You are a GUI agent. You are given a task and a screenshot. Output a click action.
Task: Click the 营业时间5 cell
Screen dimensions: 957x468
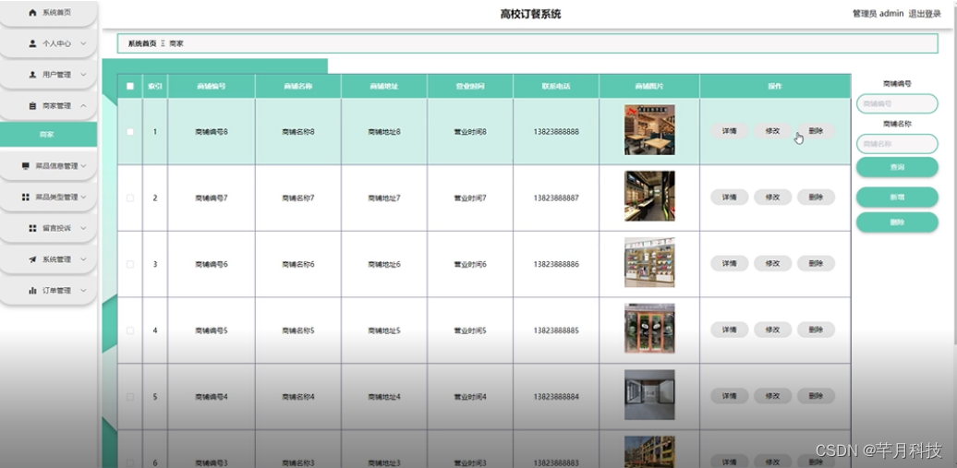470,330
